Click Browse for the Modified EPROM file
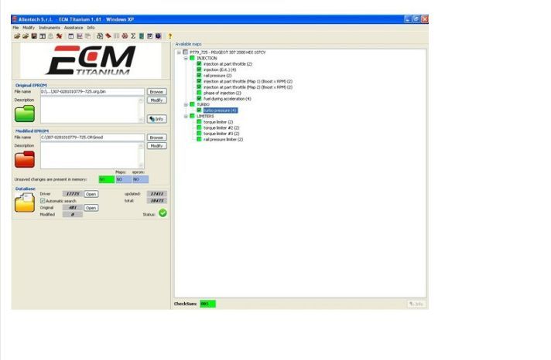551x360 pixels. coord(156,138)
